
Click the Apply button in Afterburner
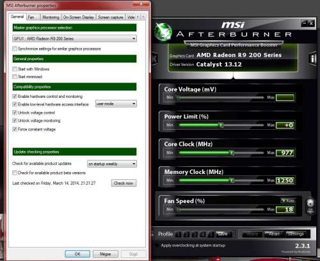252,234
